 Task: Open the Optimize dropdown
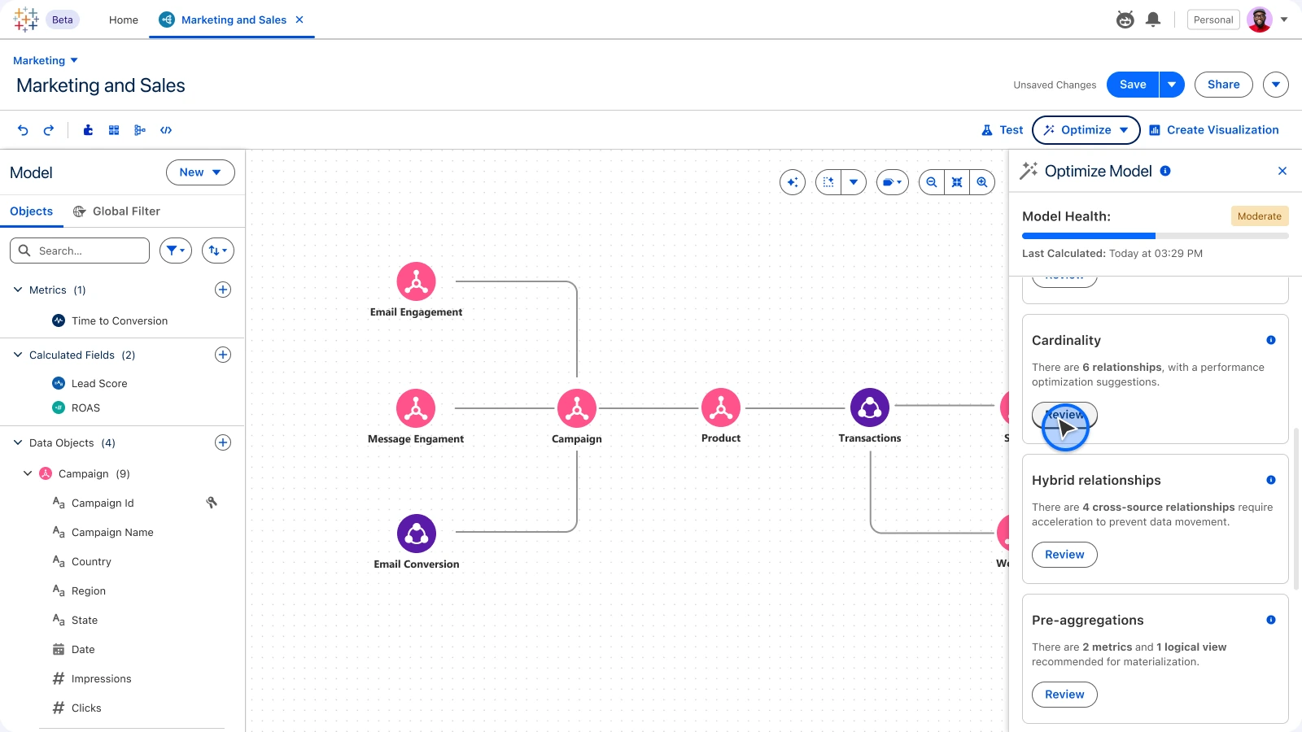pyautogui.click(x=1086, y=130)
